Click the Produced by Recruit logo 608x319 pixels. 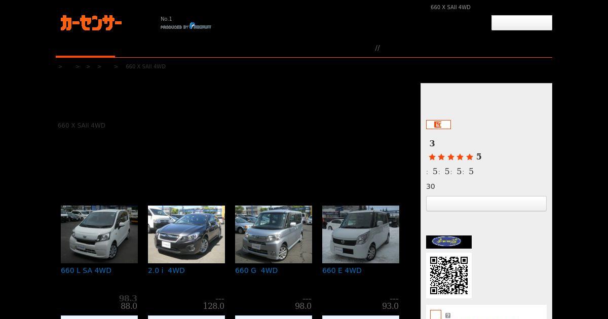(x=186, y=26)
